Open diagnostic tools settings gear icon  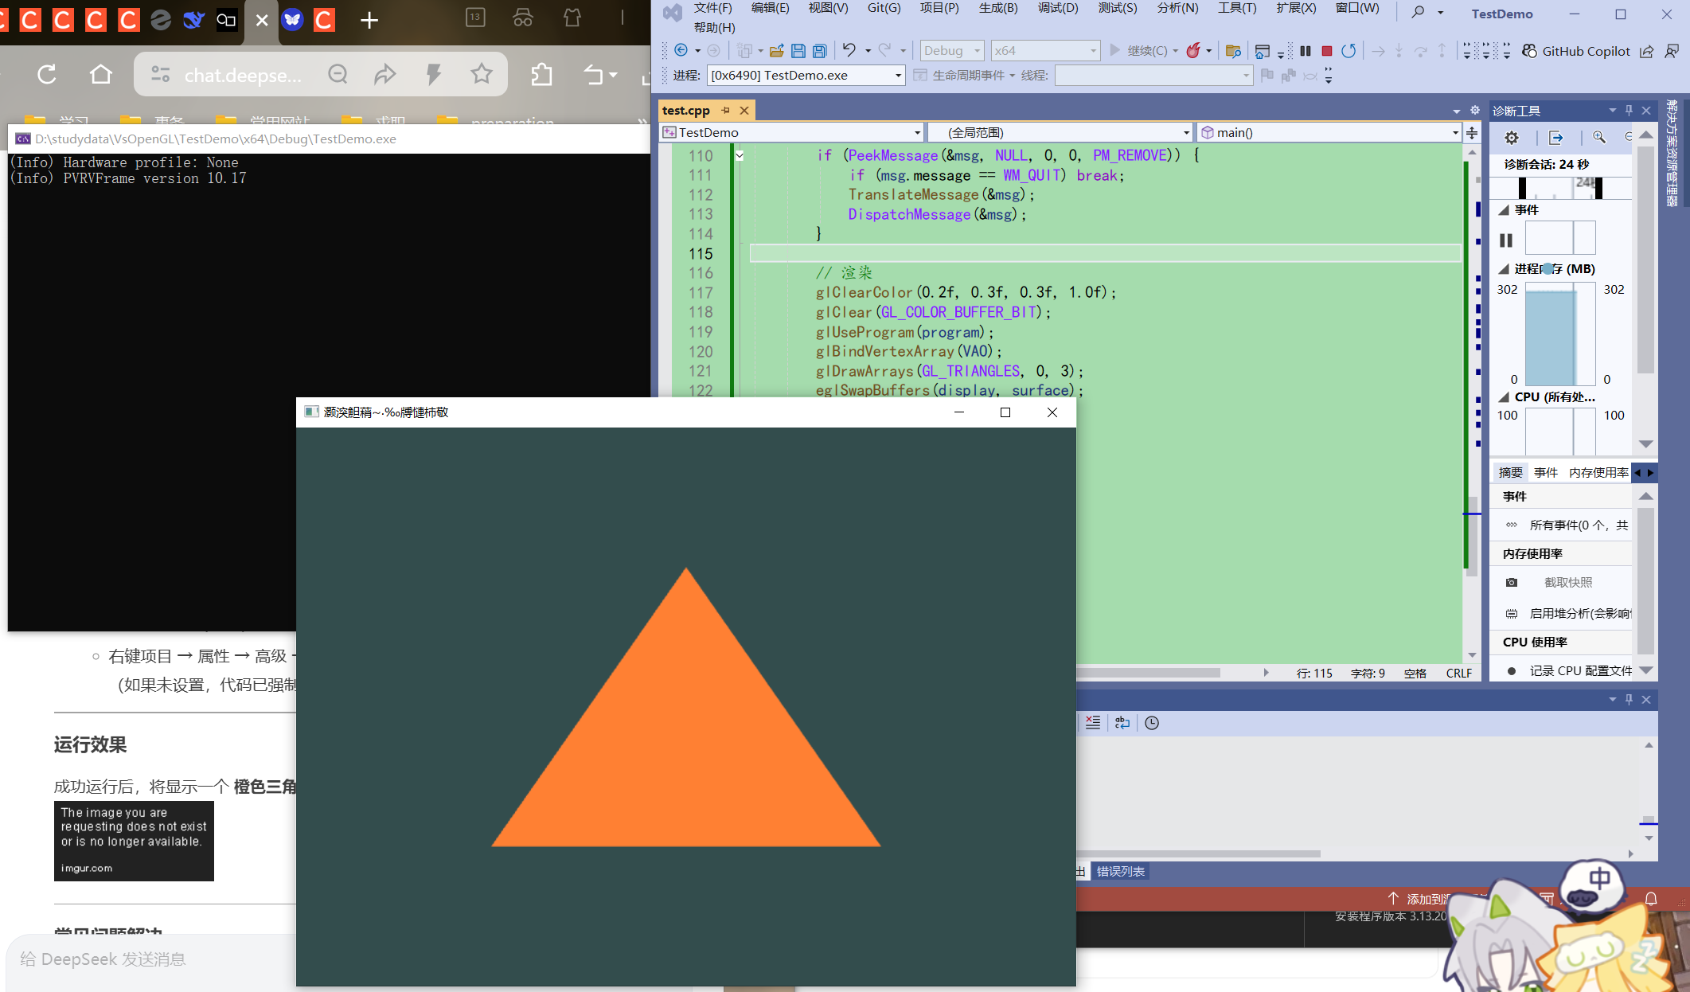click(1511, 138)
